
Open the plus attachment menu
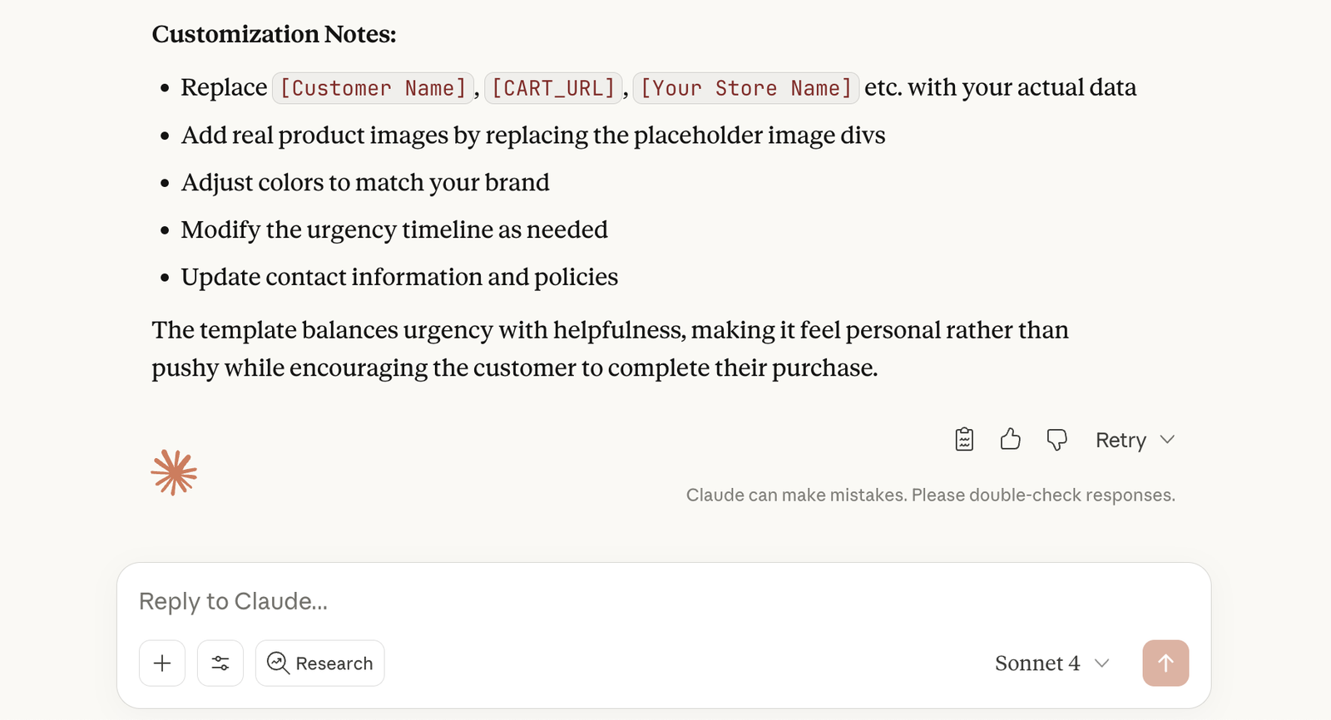pos(162,663)
